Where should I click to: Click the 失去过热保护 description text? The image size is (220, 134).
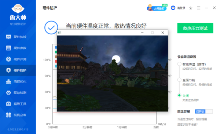click(x=190, y=100)
